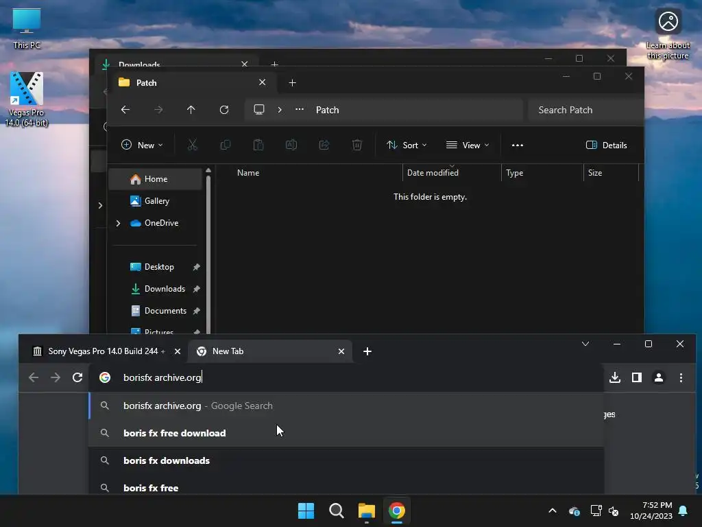The height and width of the screenshot is (527, 702).
Task: Select Home in the navigation pane
Action: pyautogui.click(x=156, y=179)
